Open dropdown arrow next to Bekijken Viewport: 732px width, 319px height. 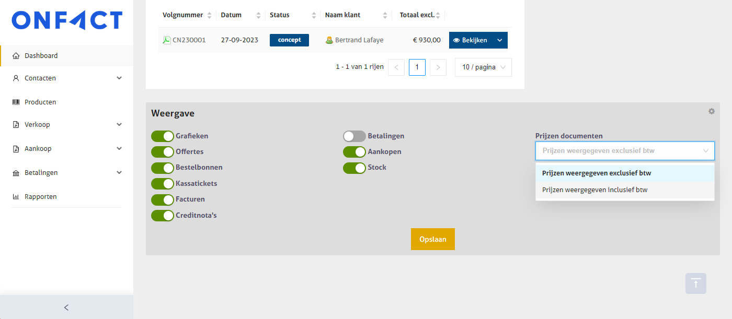(499, 40)
